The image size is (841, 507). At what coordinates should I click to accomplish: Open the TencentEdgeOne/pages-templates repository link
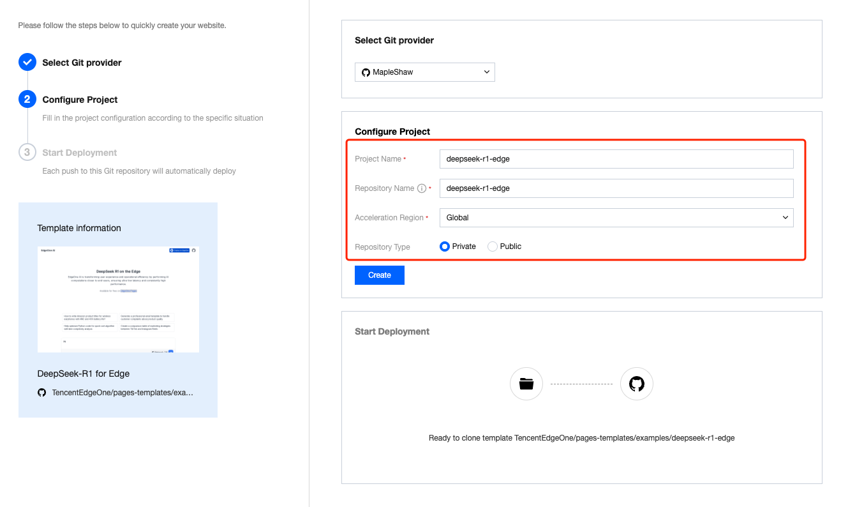pyautogui.click(x=123, y=393)
